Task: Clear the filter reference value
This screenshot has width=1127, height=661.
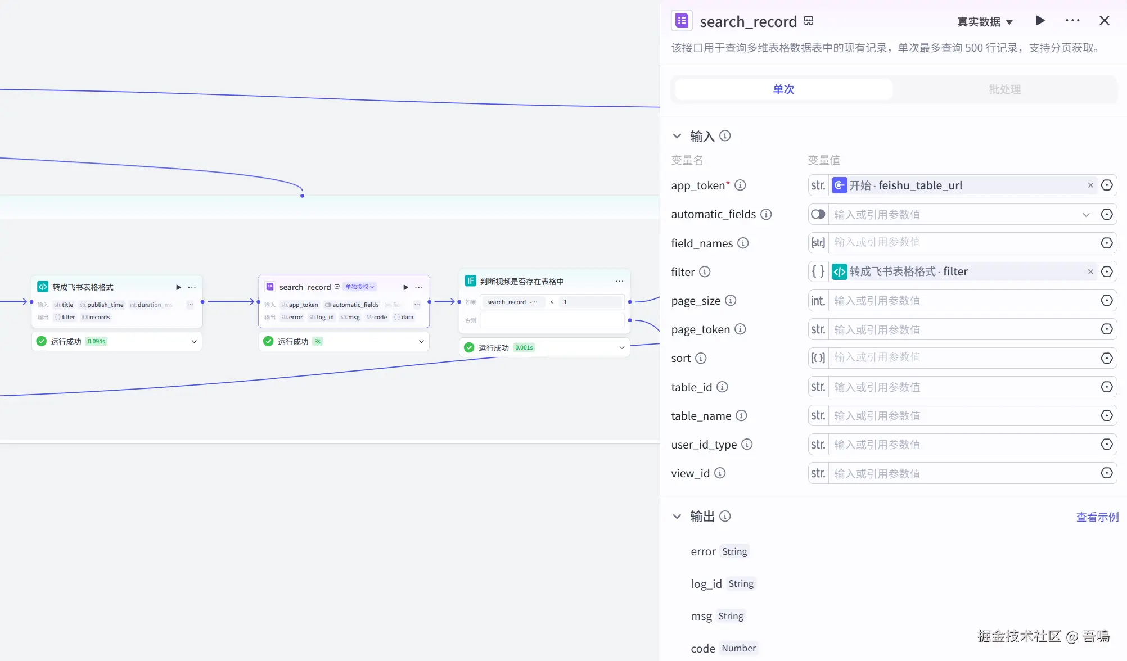Action: pos(1090,271)
